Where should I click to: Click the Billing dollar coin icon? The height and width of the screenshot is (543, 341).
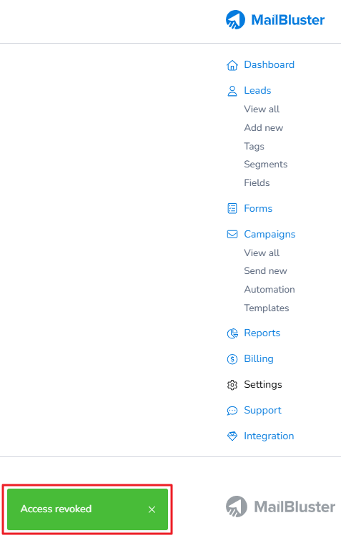pos(232,359)
